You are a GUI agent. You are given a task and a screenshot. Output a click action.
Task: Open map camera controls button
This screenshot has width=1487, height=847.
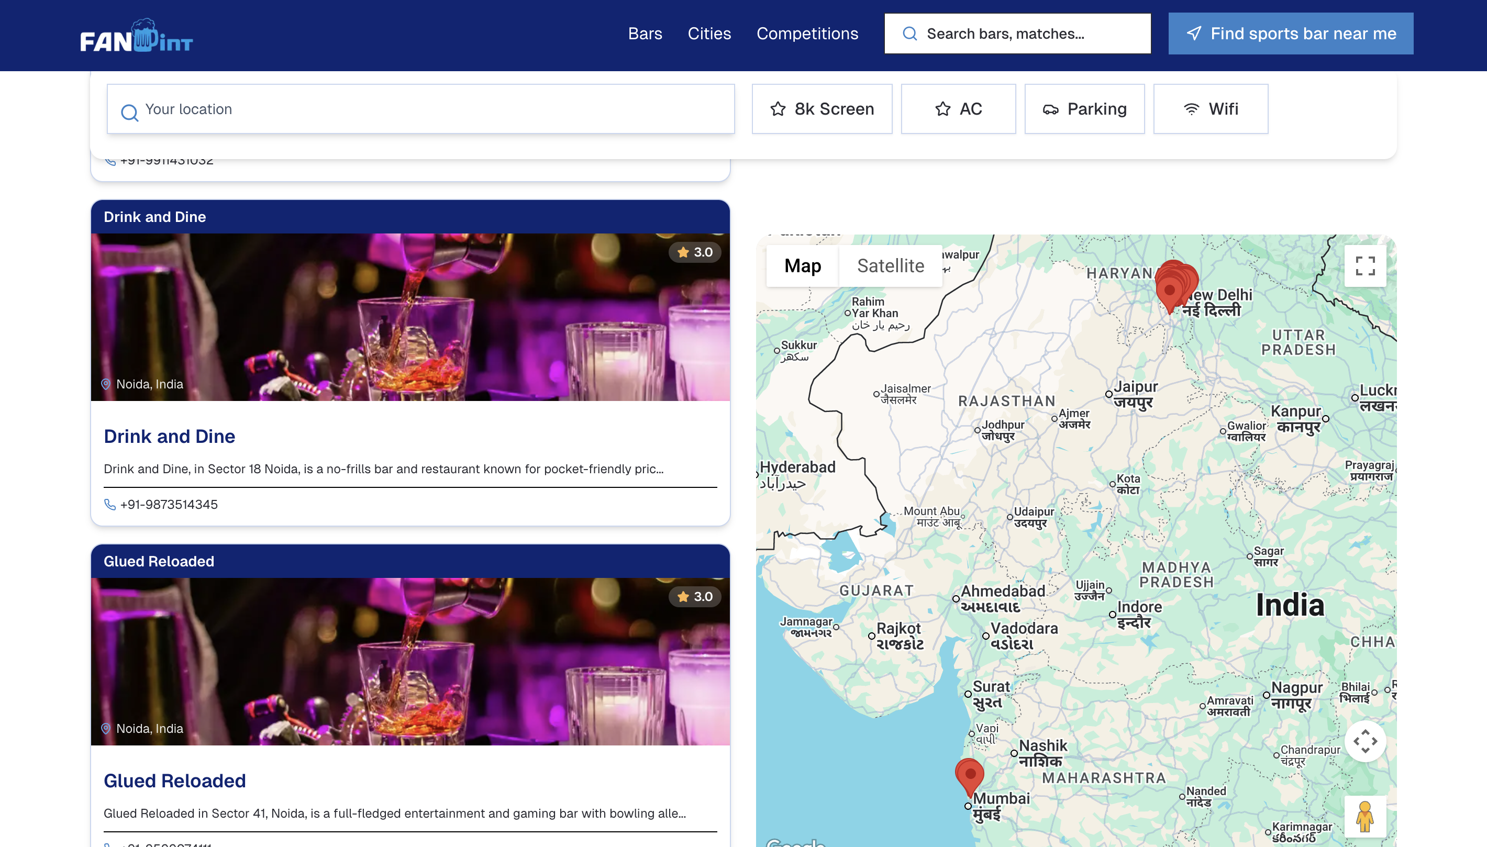(1364, 741)
